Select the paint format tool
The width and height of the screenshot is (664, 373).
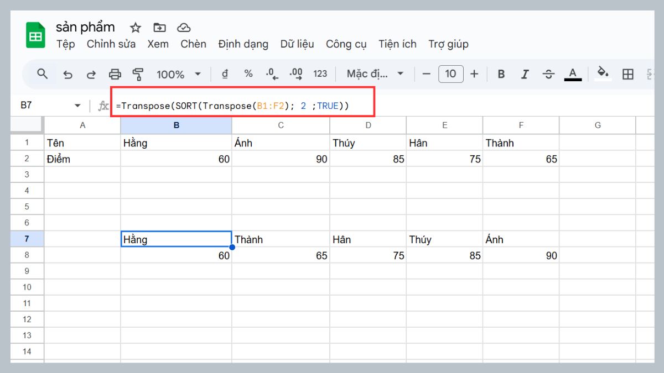[138, 73]
